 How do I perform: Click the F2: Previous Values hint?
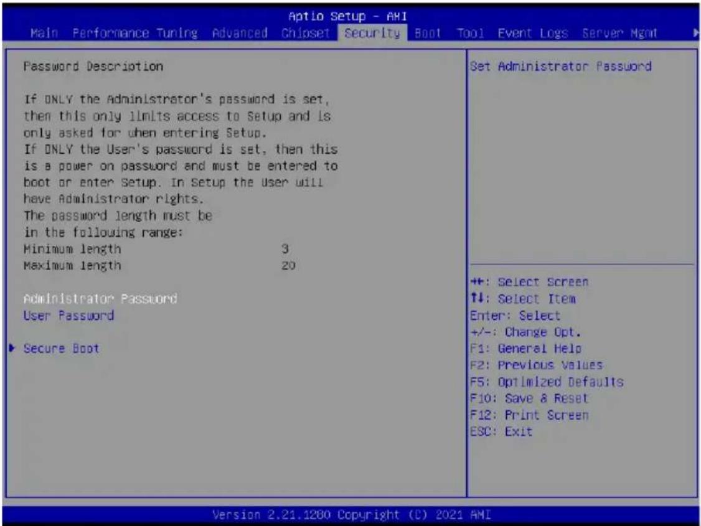536,365
